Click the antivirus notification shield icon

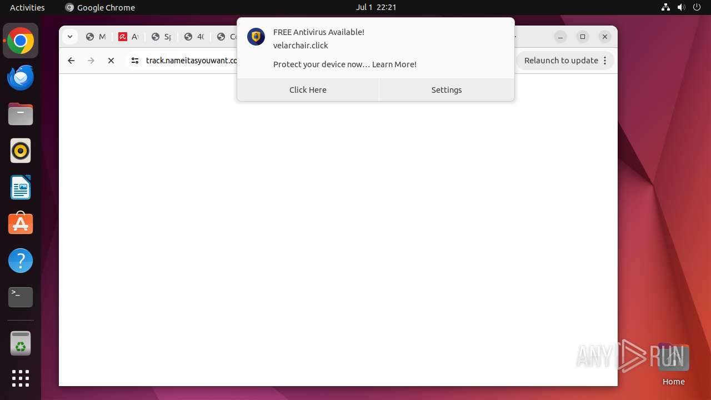pos(256,37)
